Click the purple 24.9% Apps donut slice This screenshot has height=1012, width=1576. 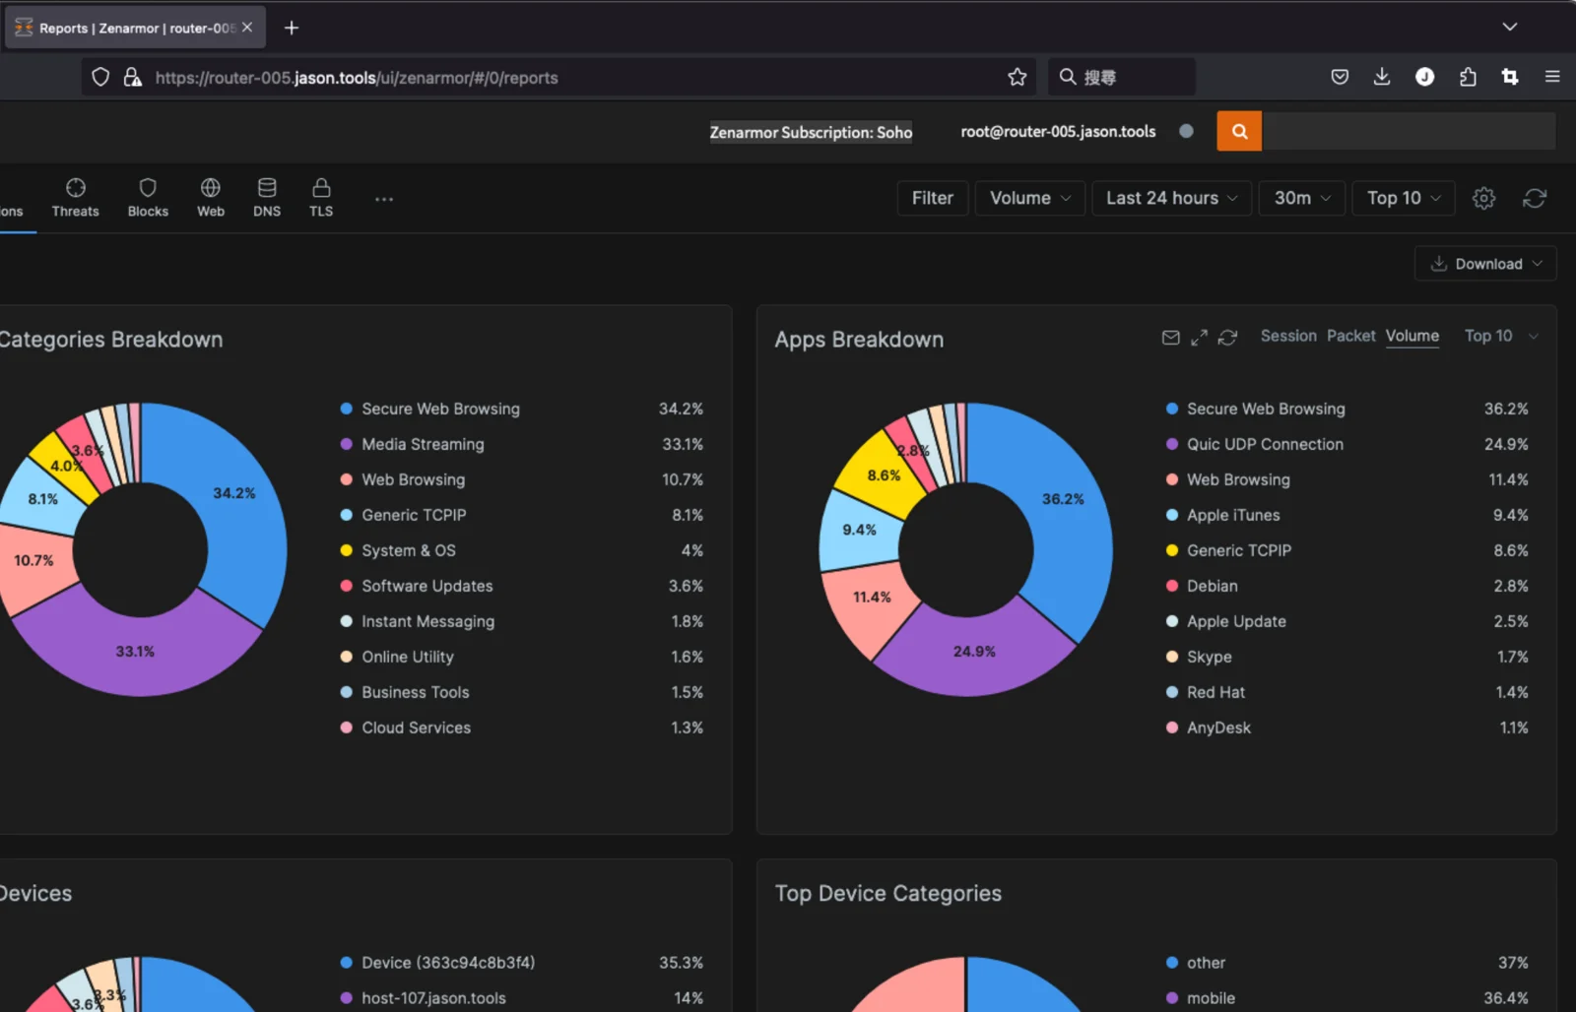tap(974, 651)
